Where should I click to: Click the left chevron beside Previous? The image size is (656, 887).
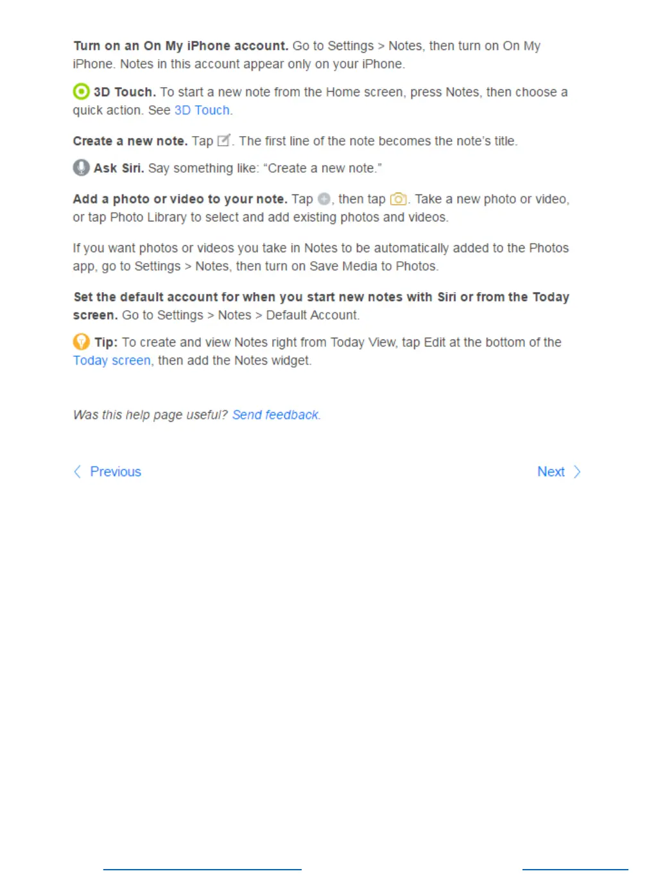tap(77, 472)
